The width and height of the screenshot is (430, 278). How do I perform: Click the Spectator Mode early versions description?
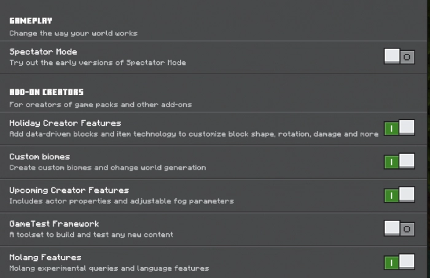(x=97, y=62)
